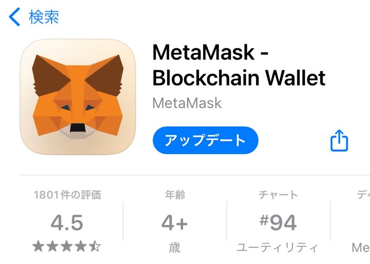Open the share sheet icon
Screen dimensions: 370x264
click(339, 141)
